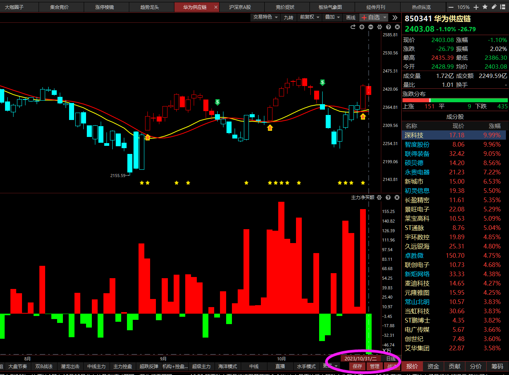The height and width of the screenshot is (375, 509).
Task: Click the latest orange B buy marker in late October
Action: tap(363, 116)
